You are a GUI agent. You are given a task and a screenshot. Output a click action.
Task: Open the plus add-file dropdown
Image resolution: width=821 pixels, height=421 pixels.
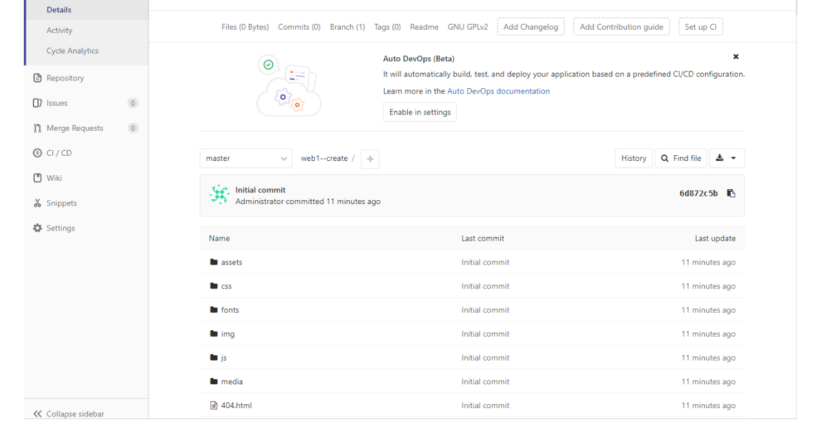point(370,159)
